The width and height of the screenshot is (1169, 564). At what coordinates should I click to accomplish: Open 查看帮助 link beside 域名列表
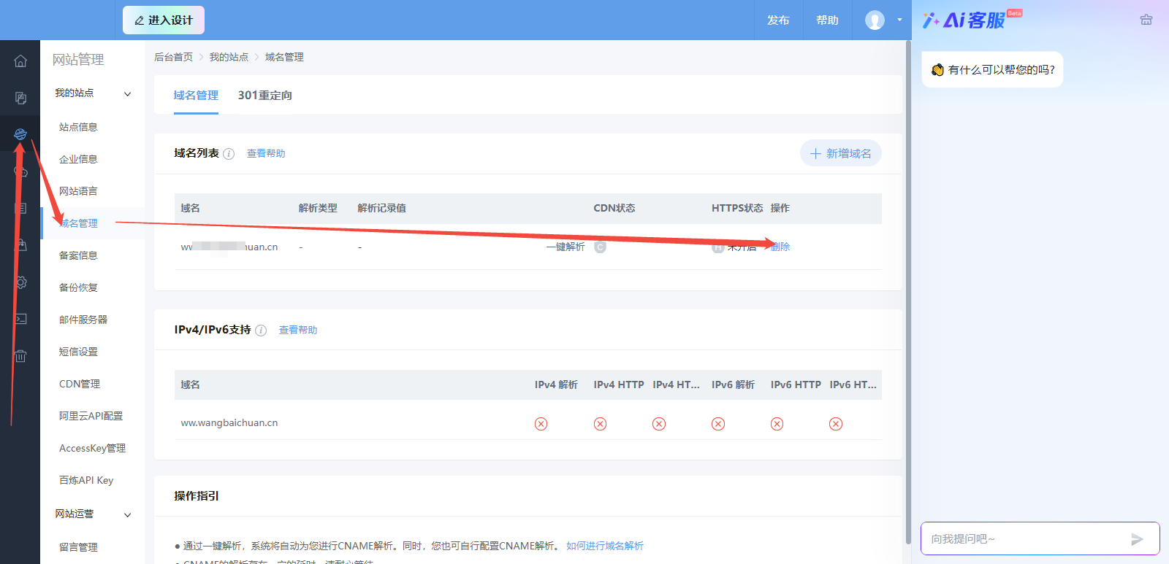266,153
